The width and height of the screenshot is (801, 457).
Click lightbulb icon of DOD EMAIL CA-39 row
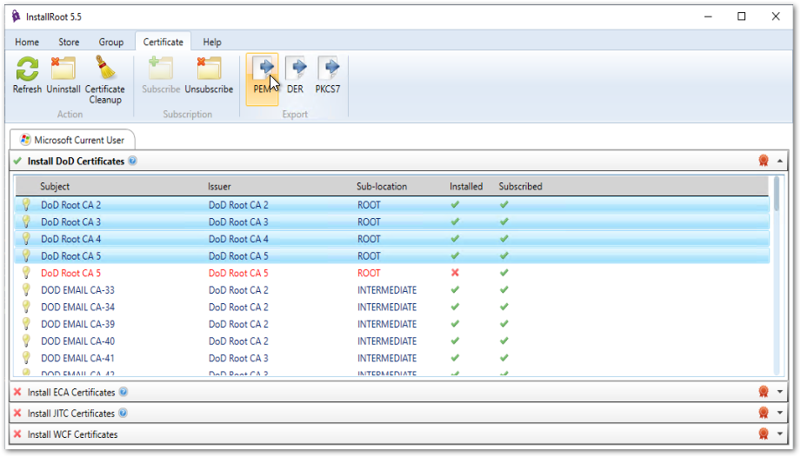coord(26,324)
